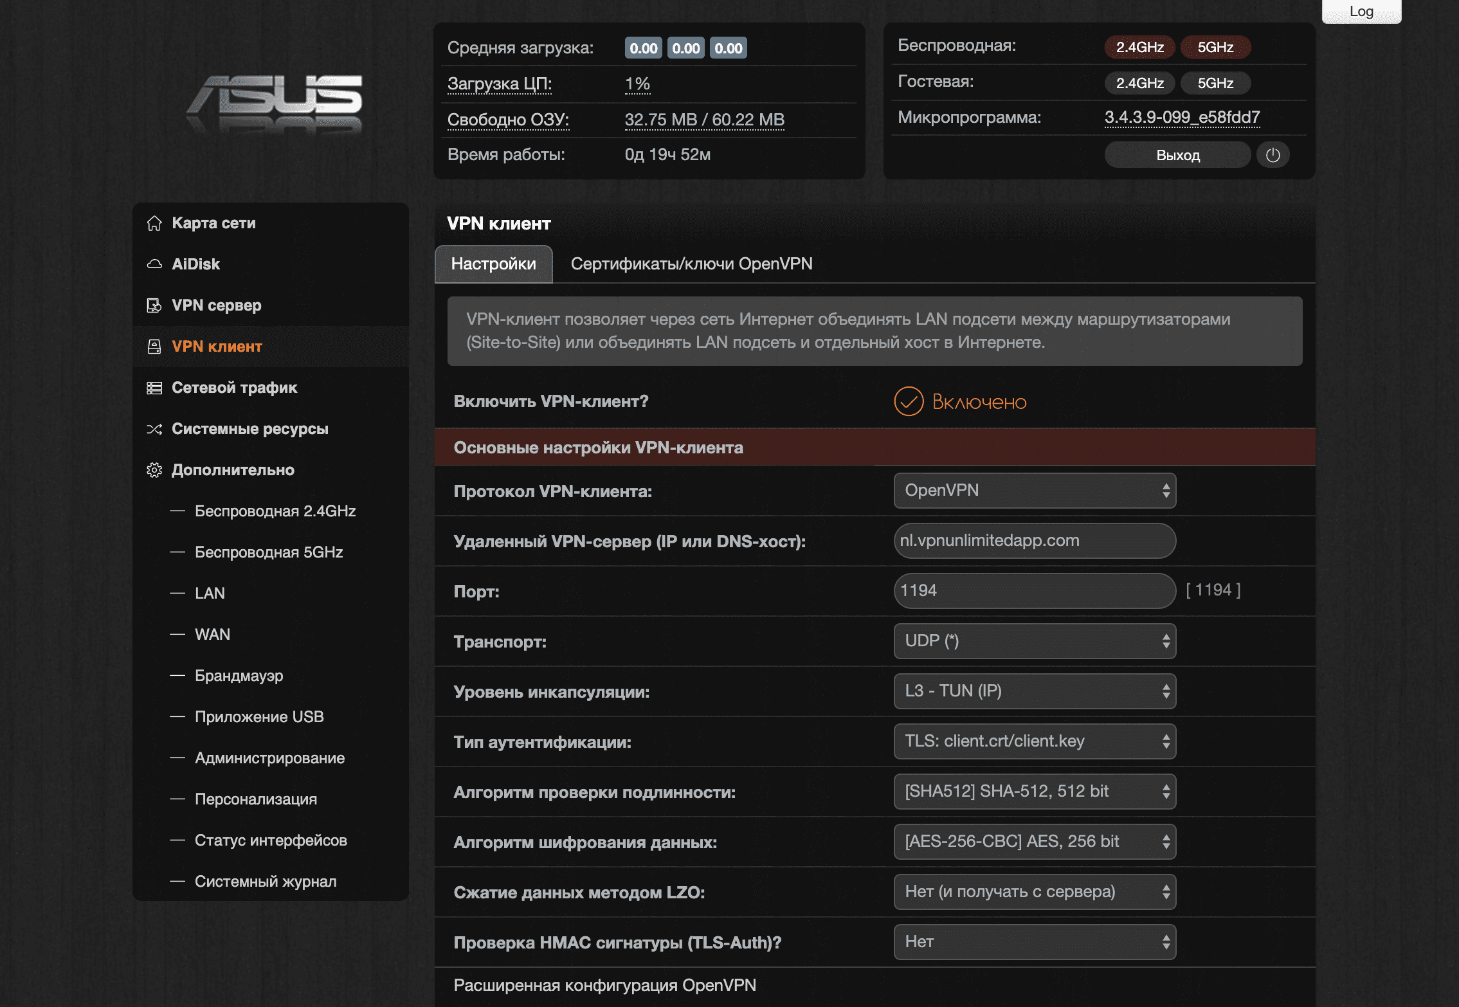Toggle the guest 5GHz network badge
The image size is (1459, 1007).
pyautogui.click(x=1215, y=83)
